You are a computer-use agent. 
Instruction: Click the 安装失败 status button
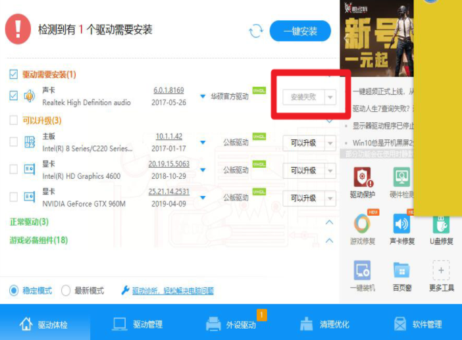click(x=303, y=97)
